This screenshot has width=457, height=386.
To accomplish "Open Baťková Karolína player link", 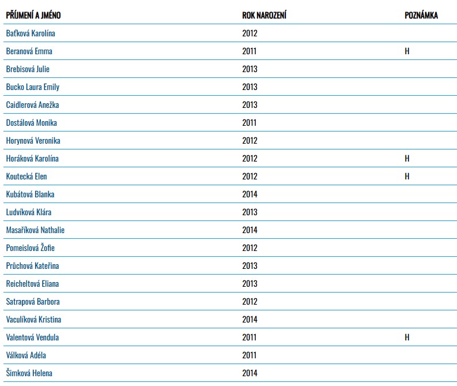I will point(31,33).
